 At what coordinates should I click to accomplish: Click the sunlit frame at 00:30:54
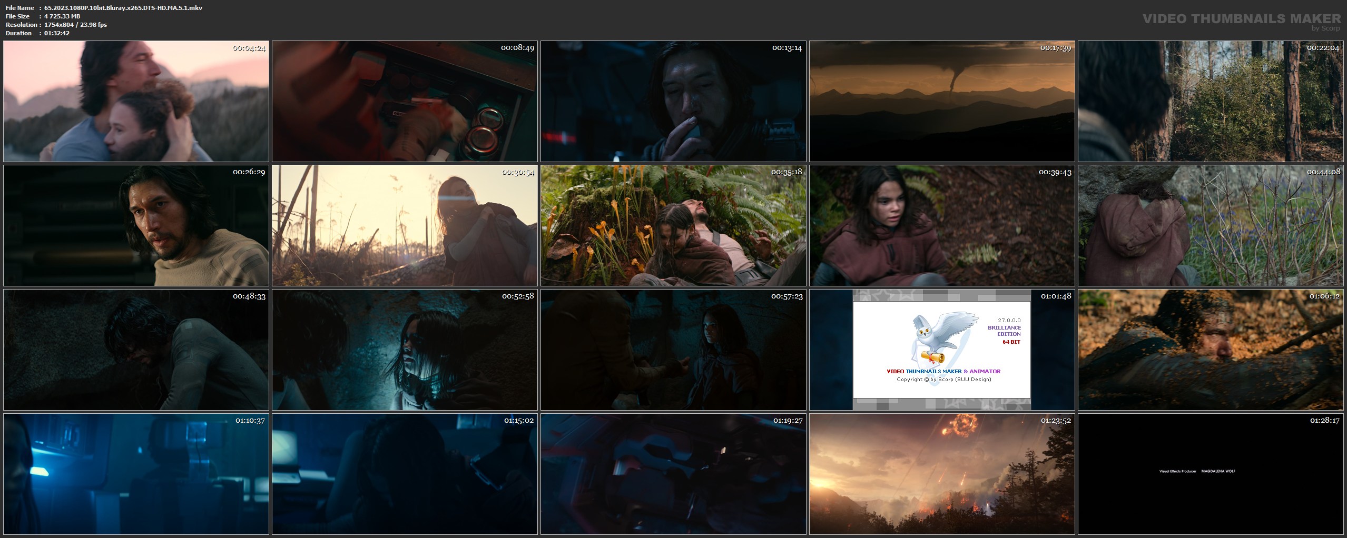(x=404, y=225)
